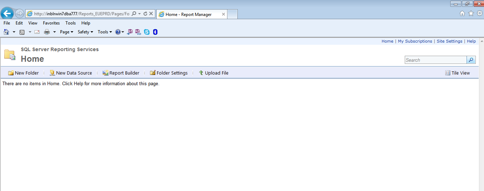Launch Report Builder

[x=121, y=73]
